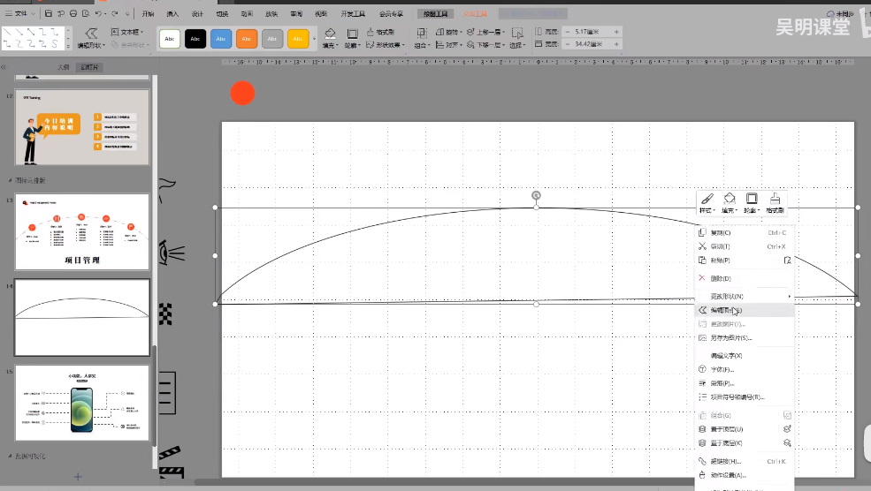This screenshot has height=491, width=871.
Task: Click the send-backward icon beside 置于底层
Action: 787,442
